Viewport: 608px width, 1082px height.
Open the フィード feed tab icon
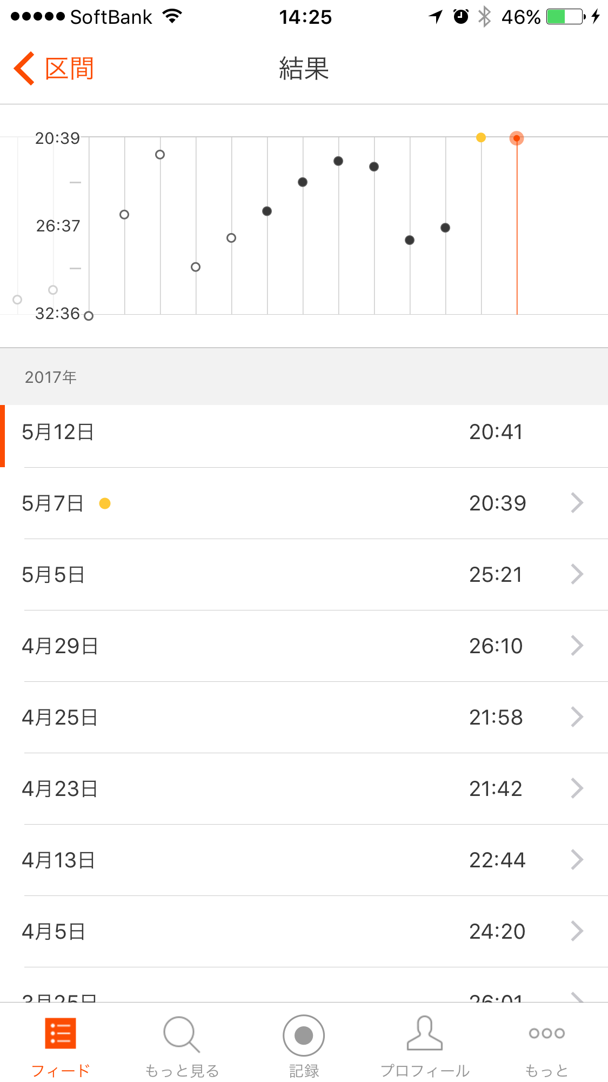pyautogui.click(x=60, y=1033)
